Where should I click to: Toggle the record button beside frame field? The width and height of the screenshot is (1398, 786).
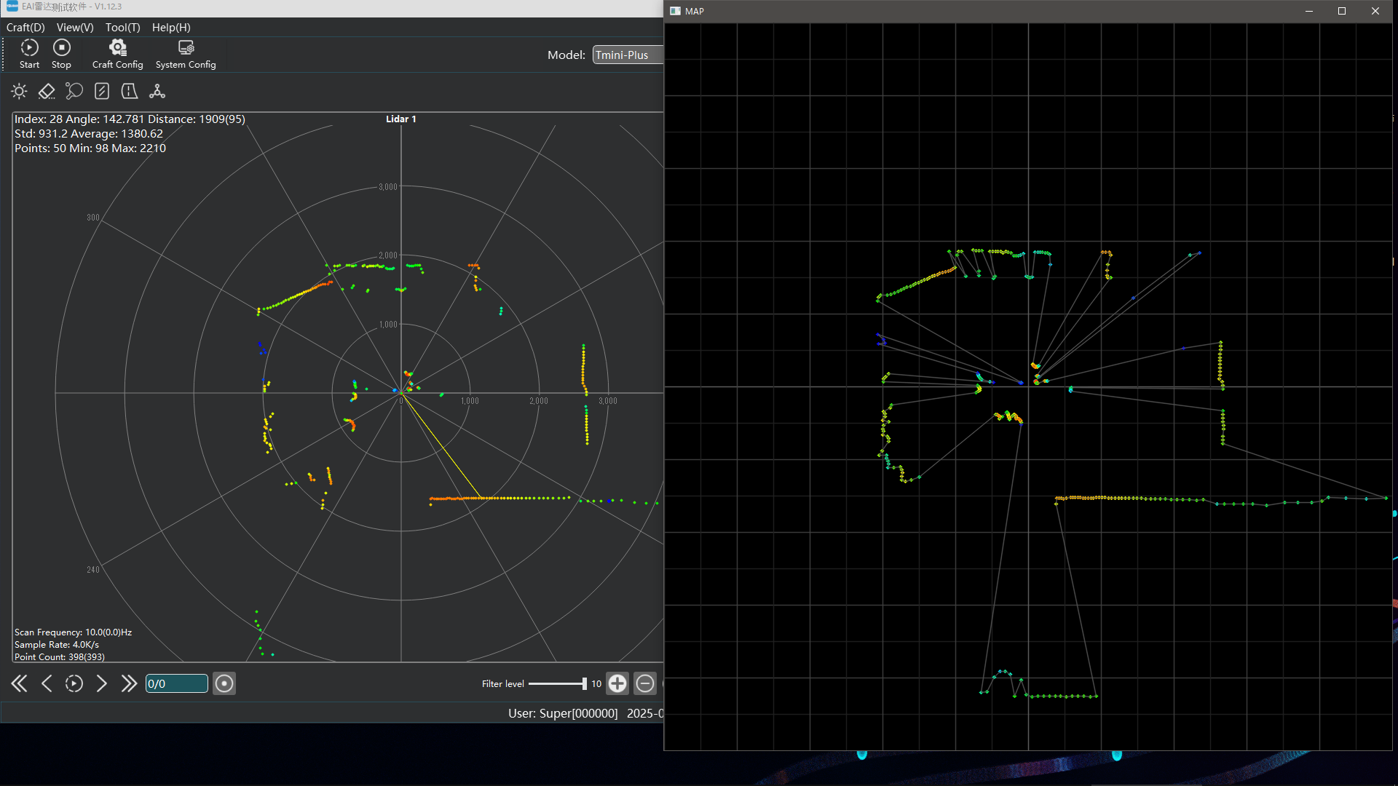pos(224,683)
